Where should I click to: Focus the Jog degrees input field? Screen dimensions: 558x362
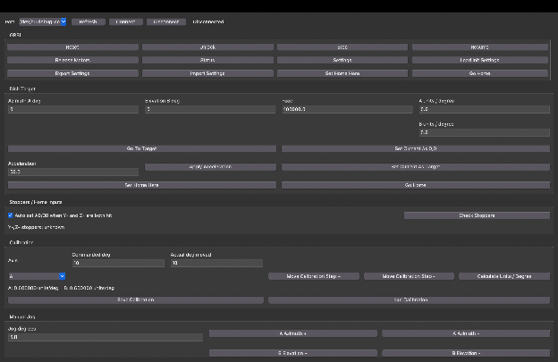point(106,338)
